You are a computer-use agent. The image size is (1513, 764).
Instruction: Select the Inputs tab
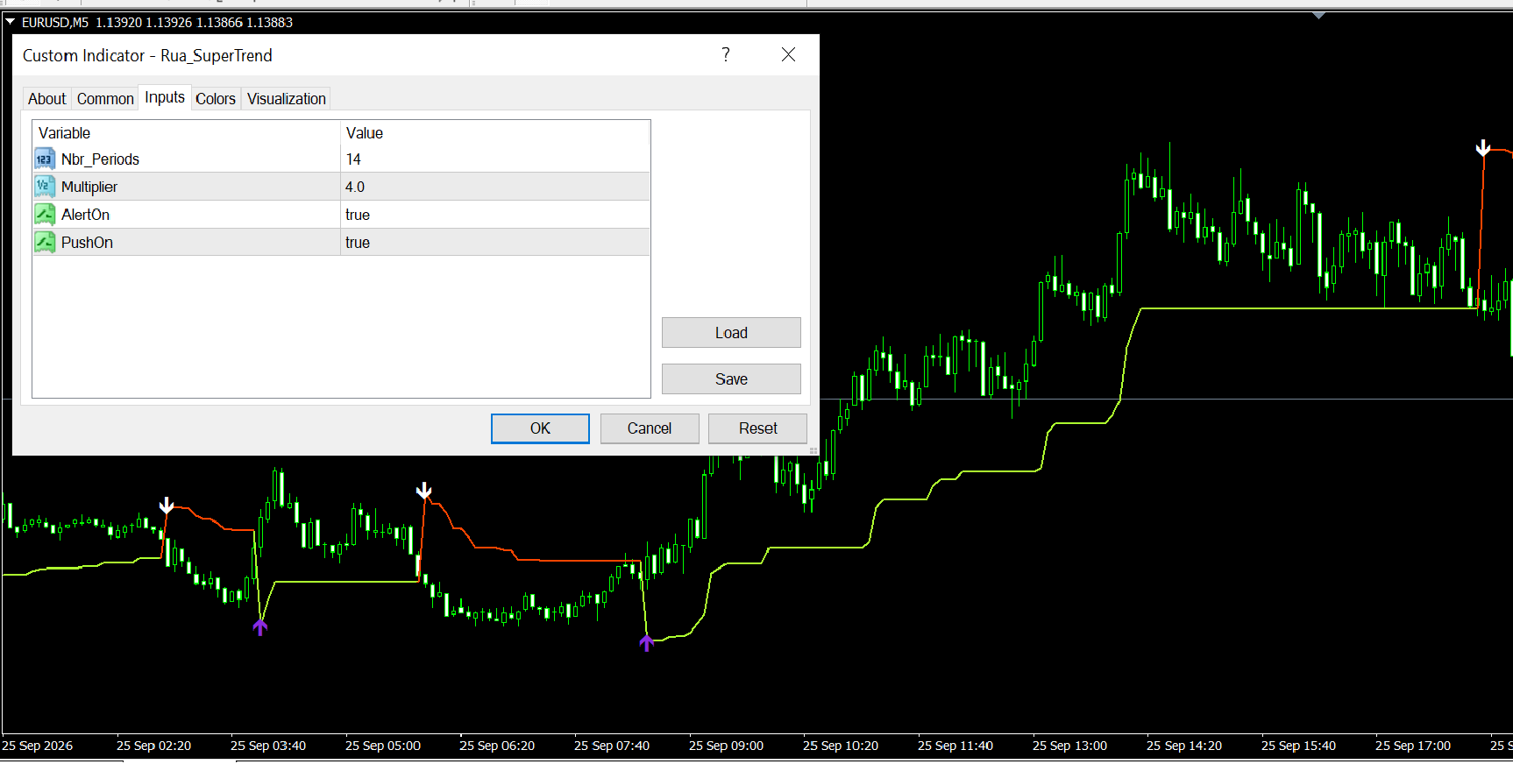click(x=165, y=97)
